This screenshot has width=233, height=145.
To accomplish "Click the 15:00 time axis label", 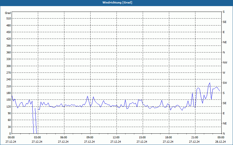I will [142, 137].
